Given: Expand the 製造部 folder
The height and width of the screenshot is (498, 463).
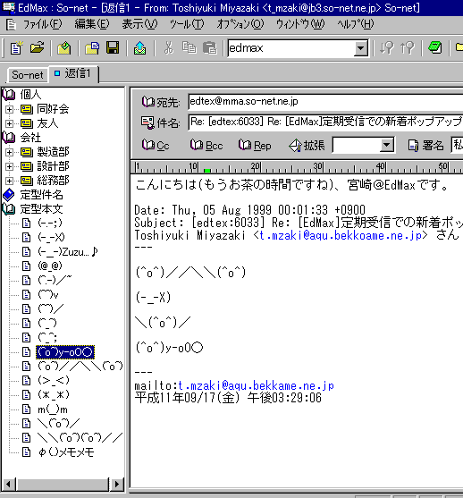Looking at the screenshot, I should pyautogui.click(x=9, y=152).
